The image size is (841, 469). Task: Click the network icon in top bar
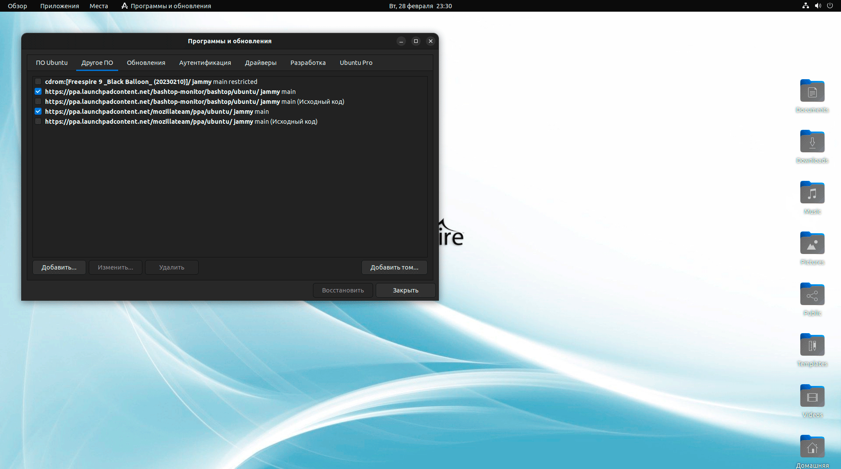coord(806,6)
